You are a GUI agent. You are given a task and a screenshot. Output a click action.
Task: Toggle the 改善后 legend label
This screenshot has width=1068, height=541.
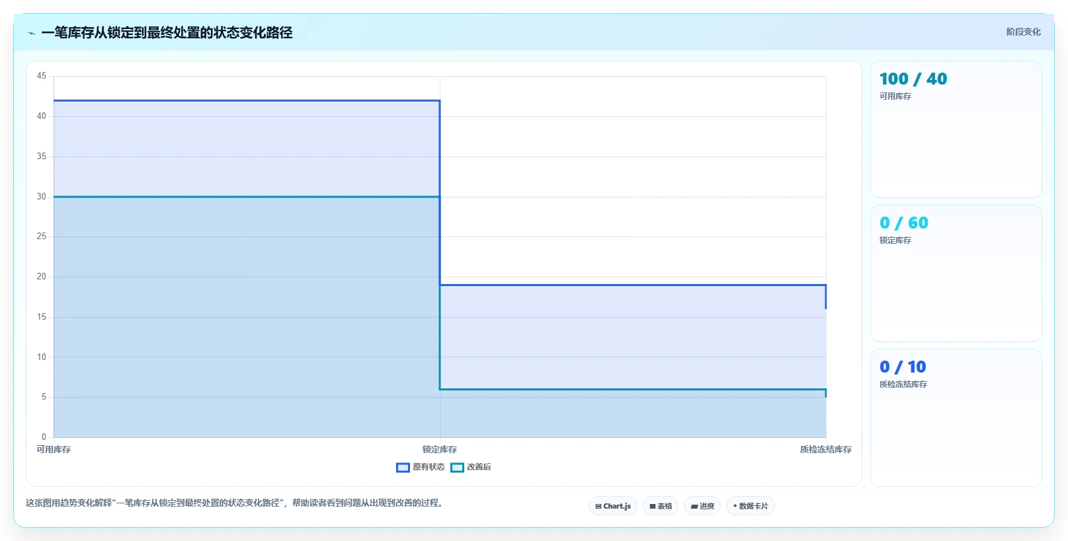479,467
